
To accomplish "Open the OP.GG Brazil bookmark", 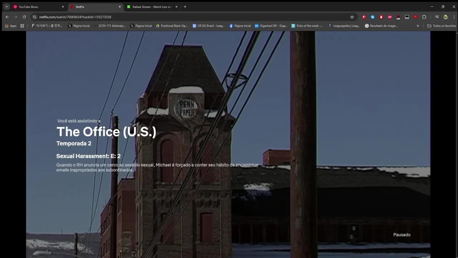I will coord(209,26).
